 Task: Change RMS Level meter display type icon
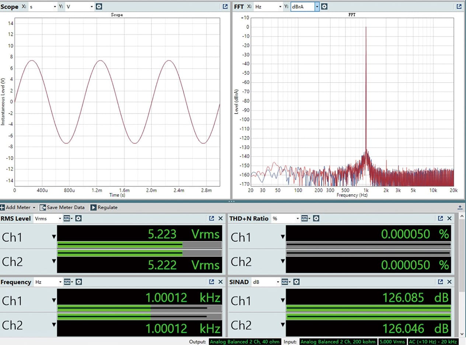click(x=68, y=219)
